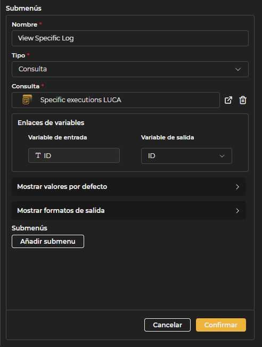Click the Variable de salida label
This screenshot has width=262, height=347.
[x=167, y=137]
